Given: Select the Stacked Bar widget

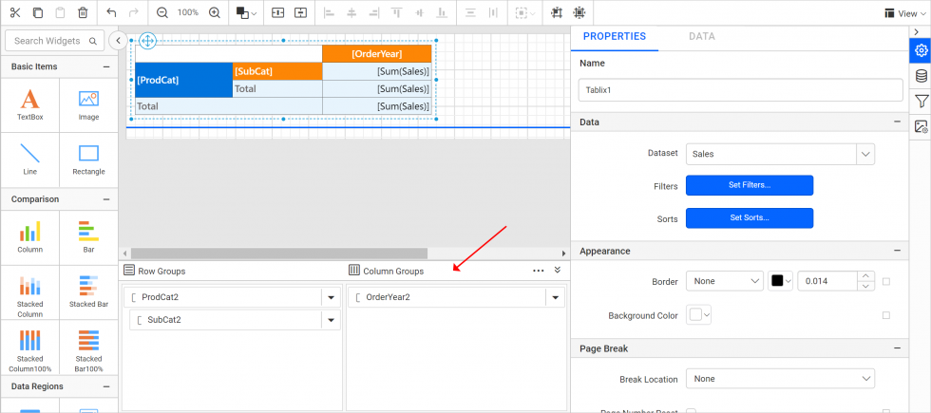Looking at the screenshot, I should [x=88, y=292].
